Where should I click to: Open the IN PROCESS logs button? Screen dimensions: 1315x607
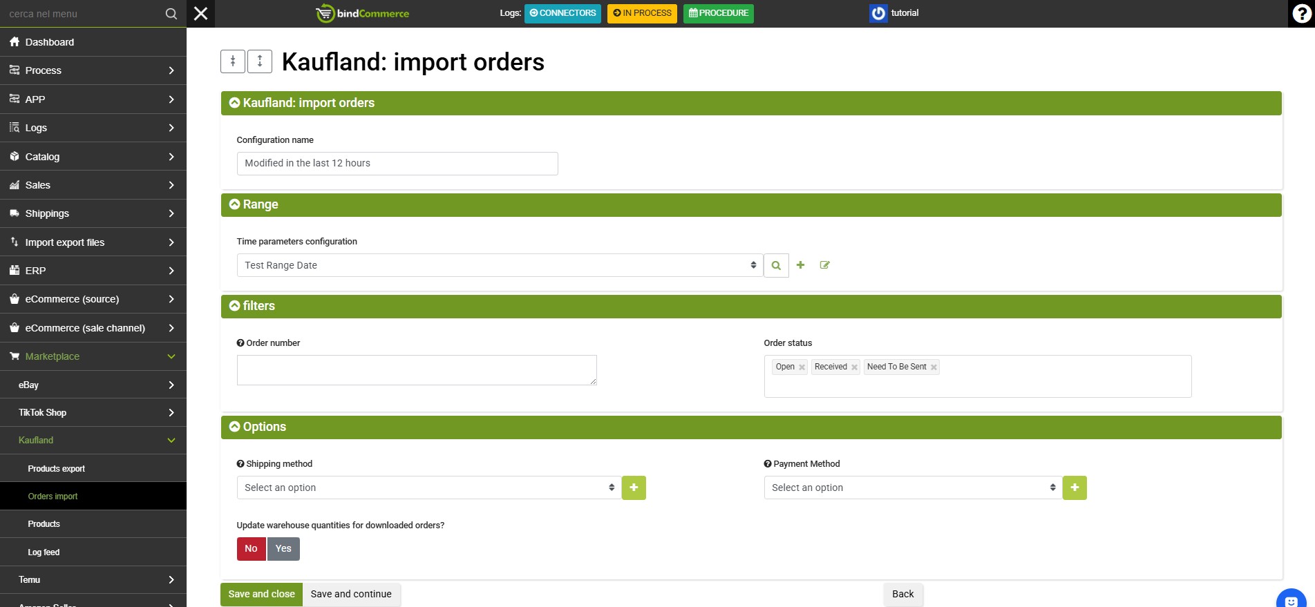pos(642,13)
